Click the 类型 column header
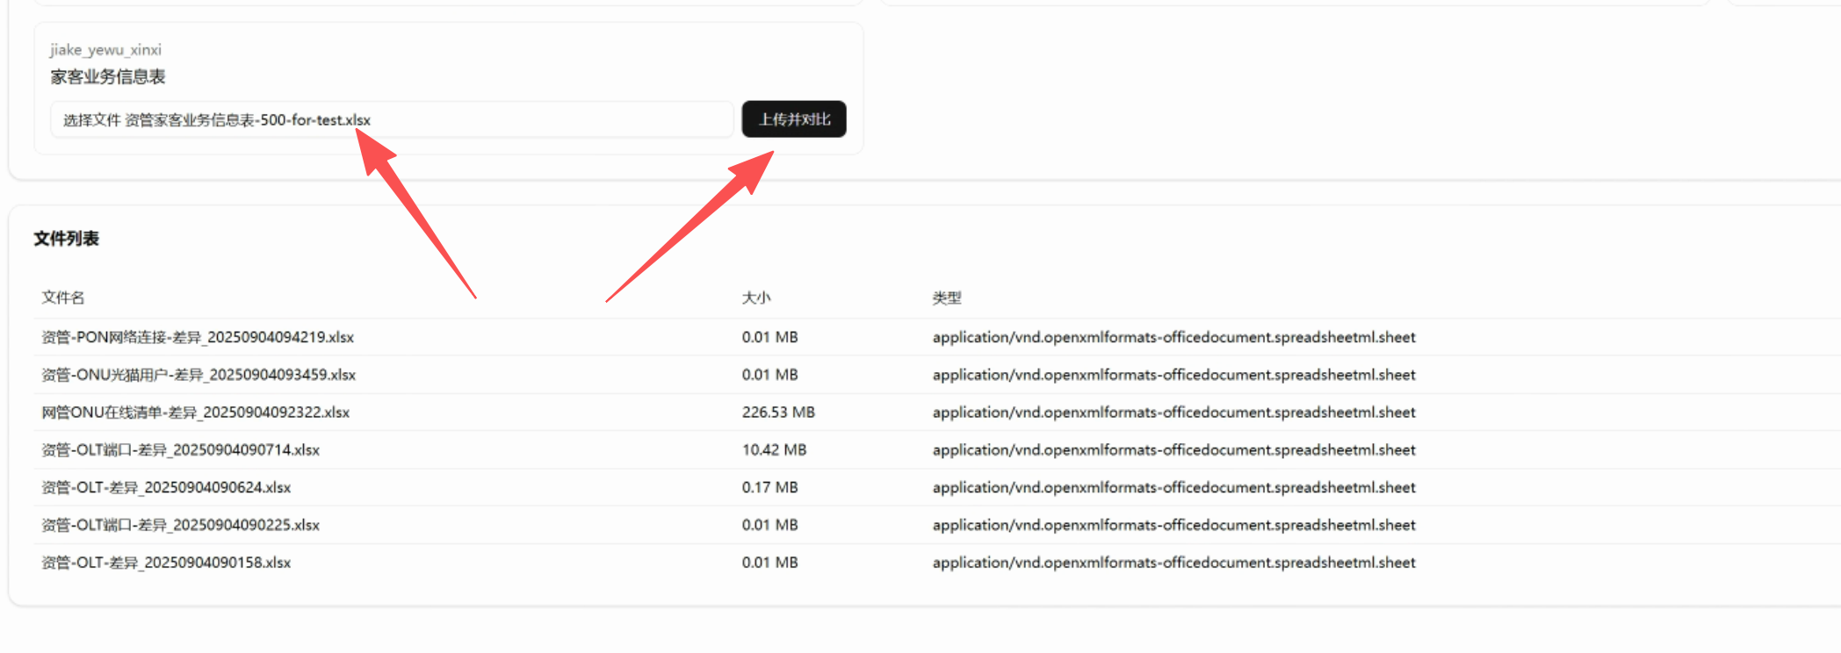This screenshot has height=653, width=1841. click(947, 298)
